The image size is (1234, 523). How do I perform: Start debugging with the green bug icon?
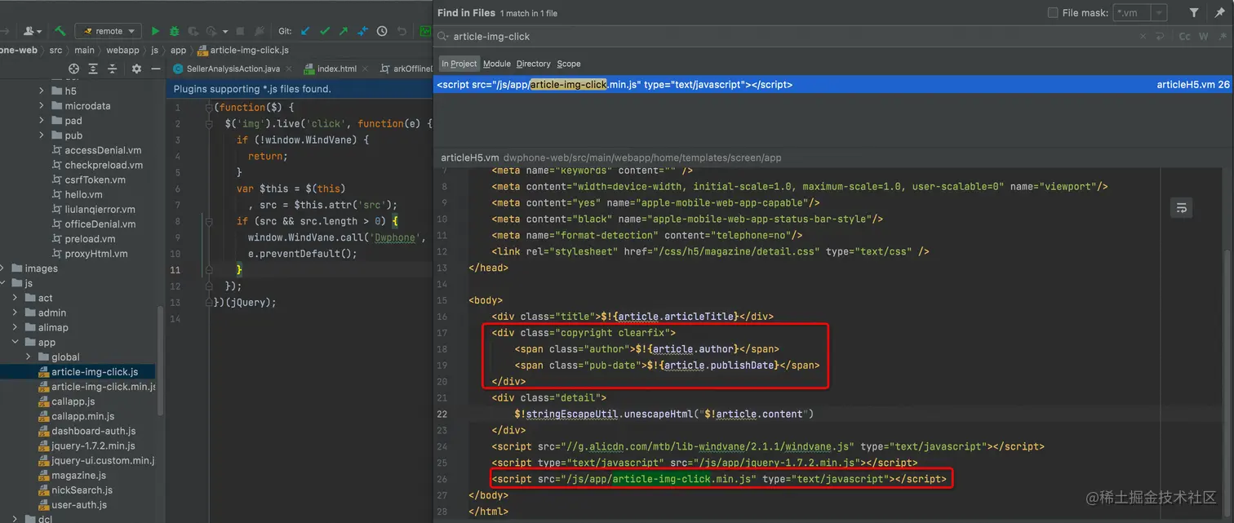175,31
